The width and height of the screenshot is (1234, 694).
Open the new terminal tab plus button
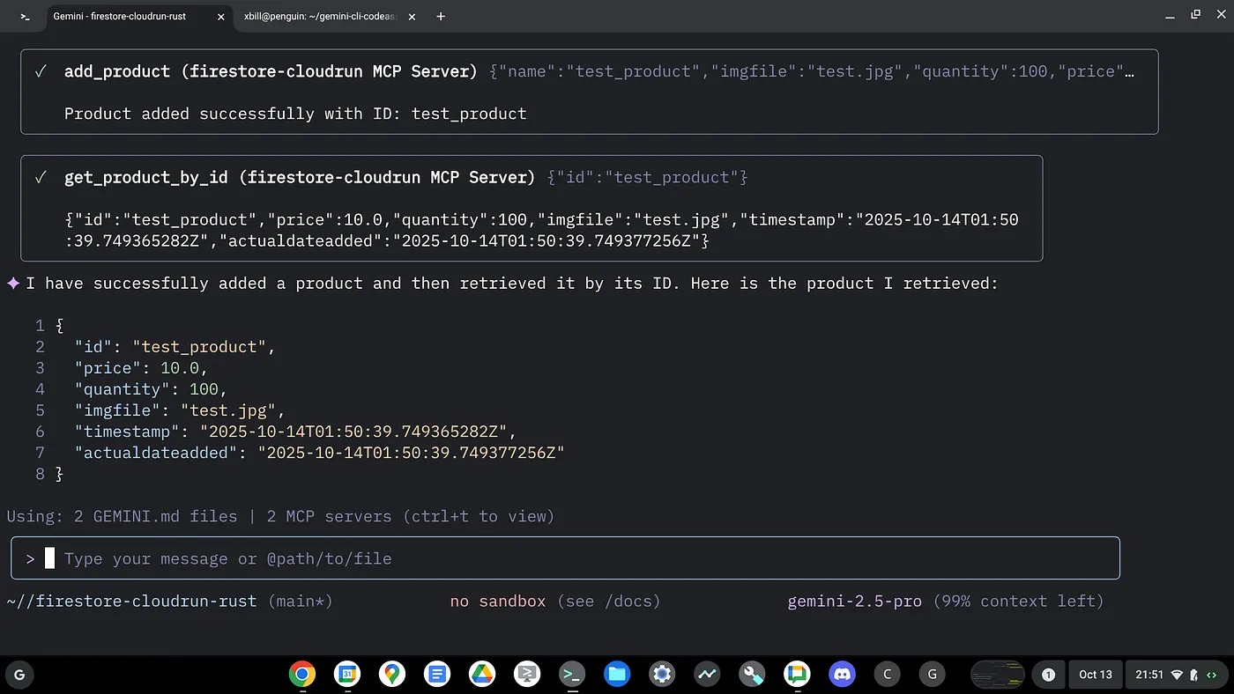(x=441, y=16)
